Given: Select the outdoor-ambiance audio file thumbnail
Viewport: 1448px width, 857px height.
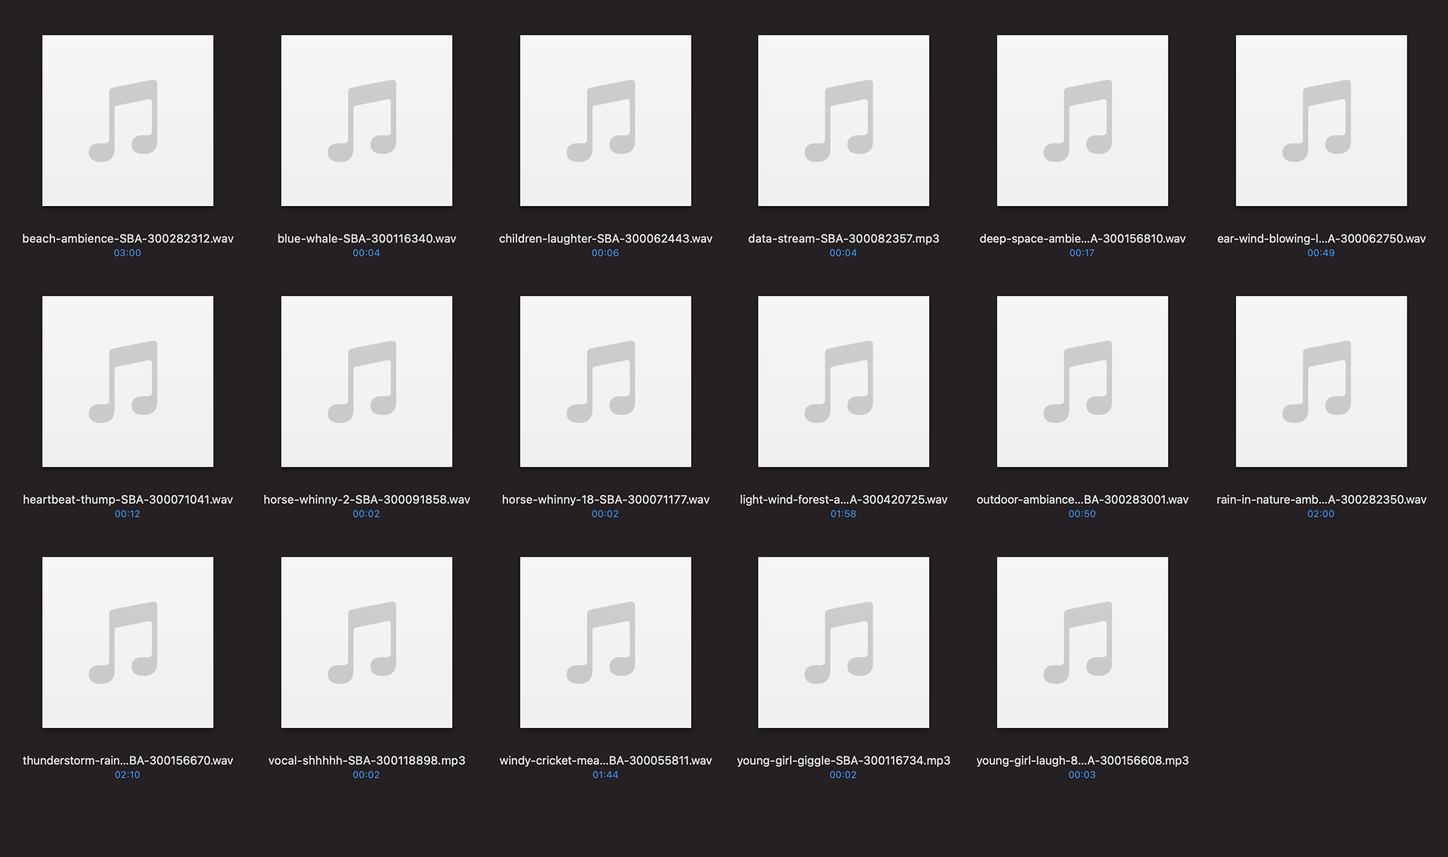Looking at the screenshot, I should pos(1082,381).
